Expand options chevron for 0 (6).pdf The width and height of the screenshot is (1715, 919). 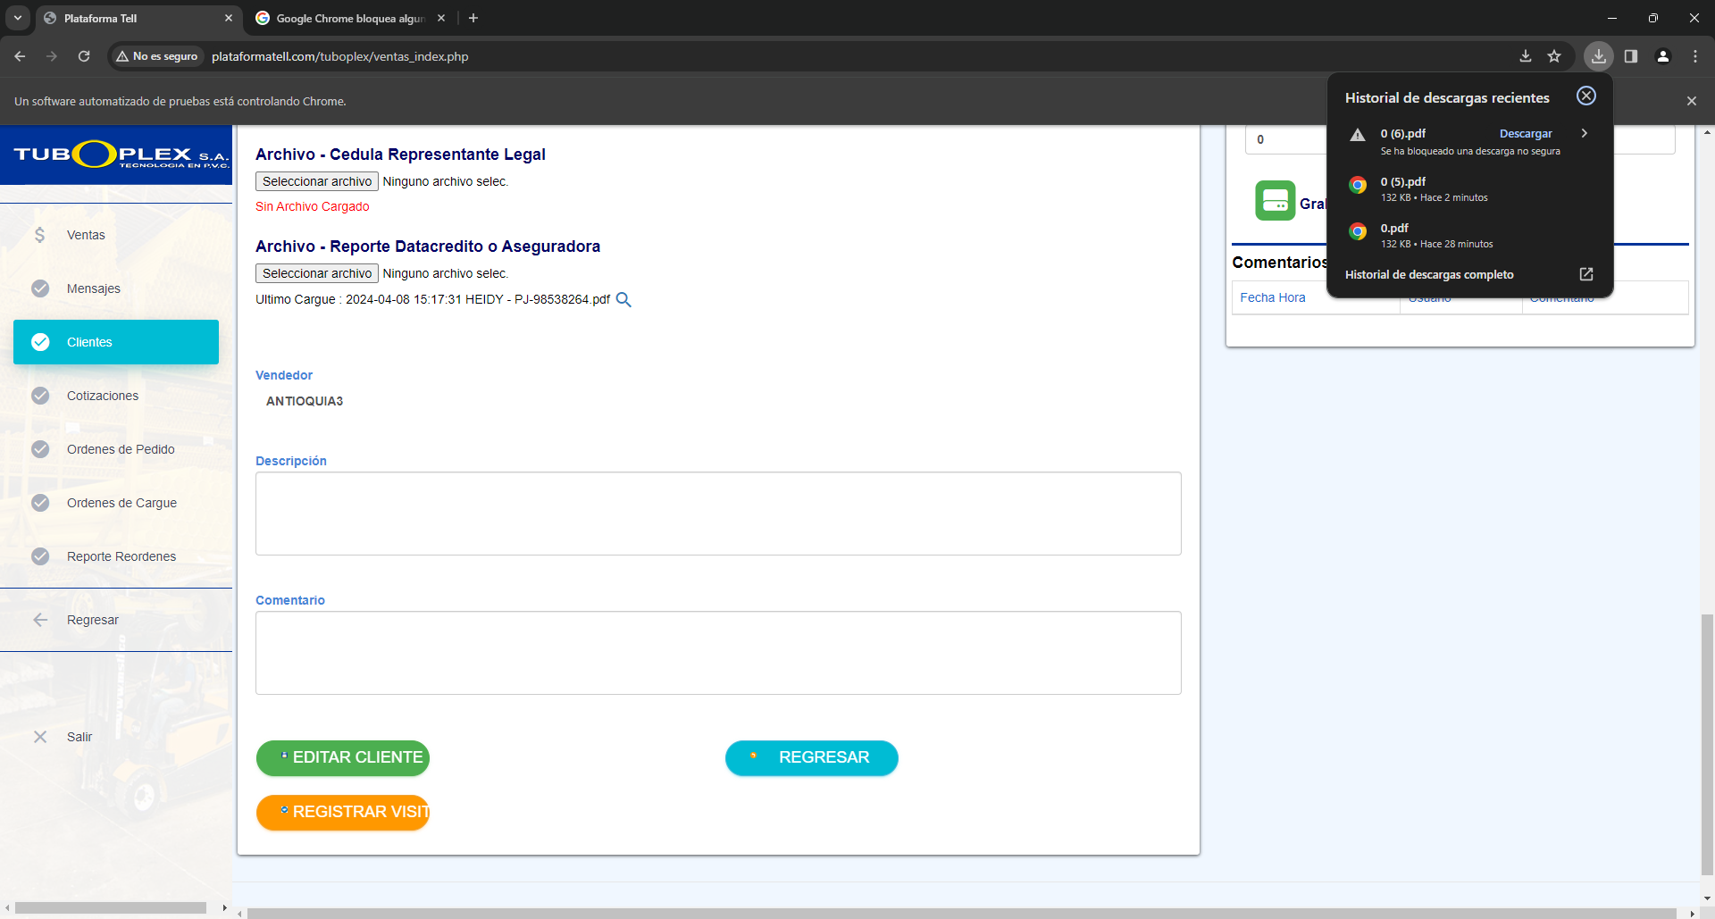[1584, 133]
